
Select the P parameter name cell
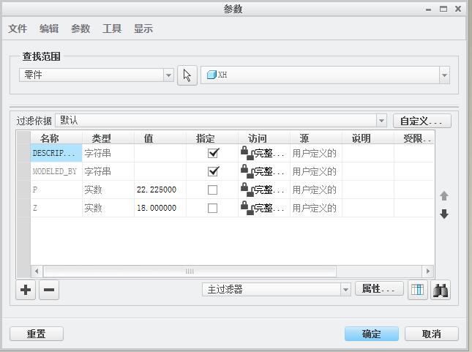tap(56, 190)
